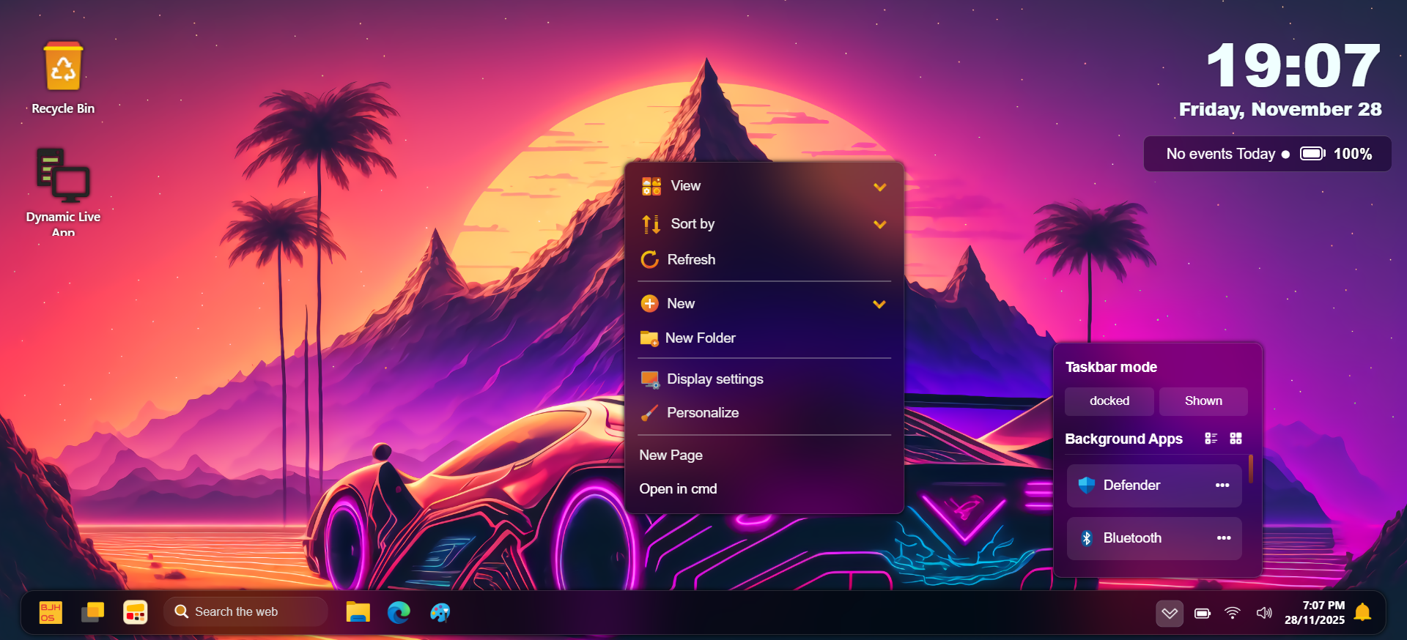
Task: Click the Bluetooth background app row
Action: tap(1154, 538)
